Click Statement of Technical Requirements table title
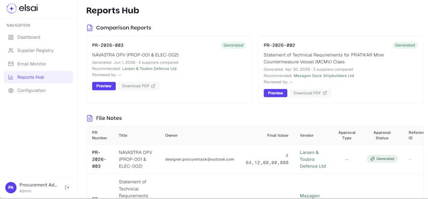This screenshot has width=428, height=199. (x=133, y=189)
